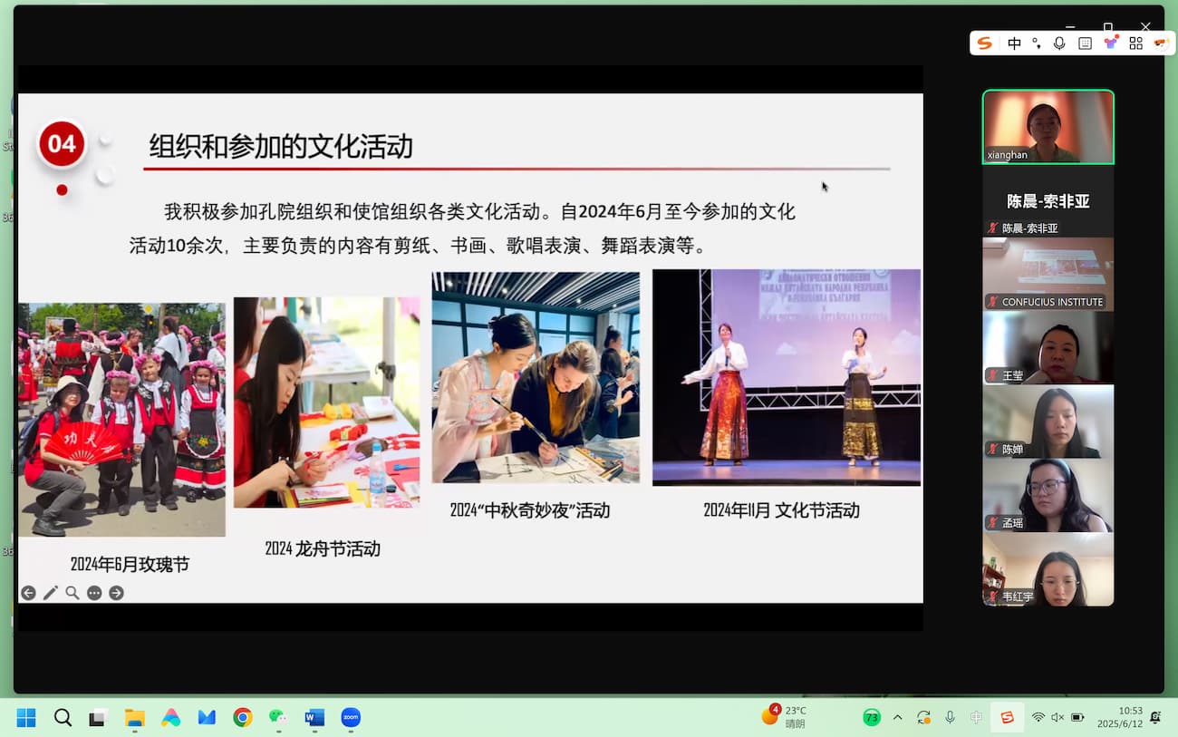
Task: Open the slideshow more options (three dots)
Action: (94, 593)
